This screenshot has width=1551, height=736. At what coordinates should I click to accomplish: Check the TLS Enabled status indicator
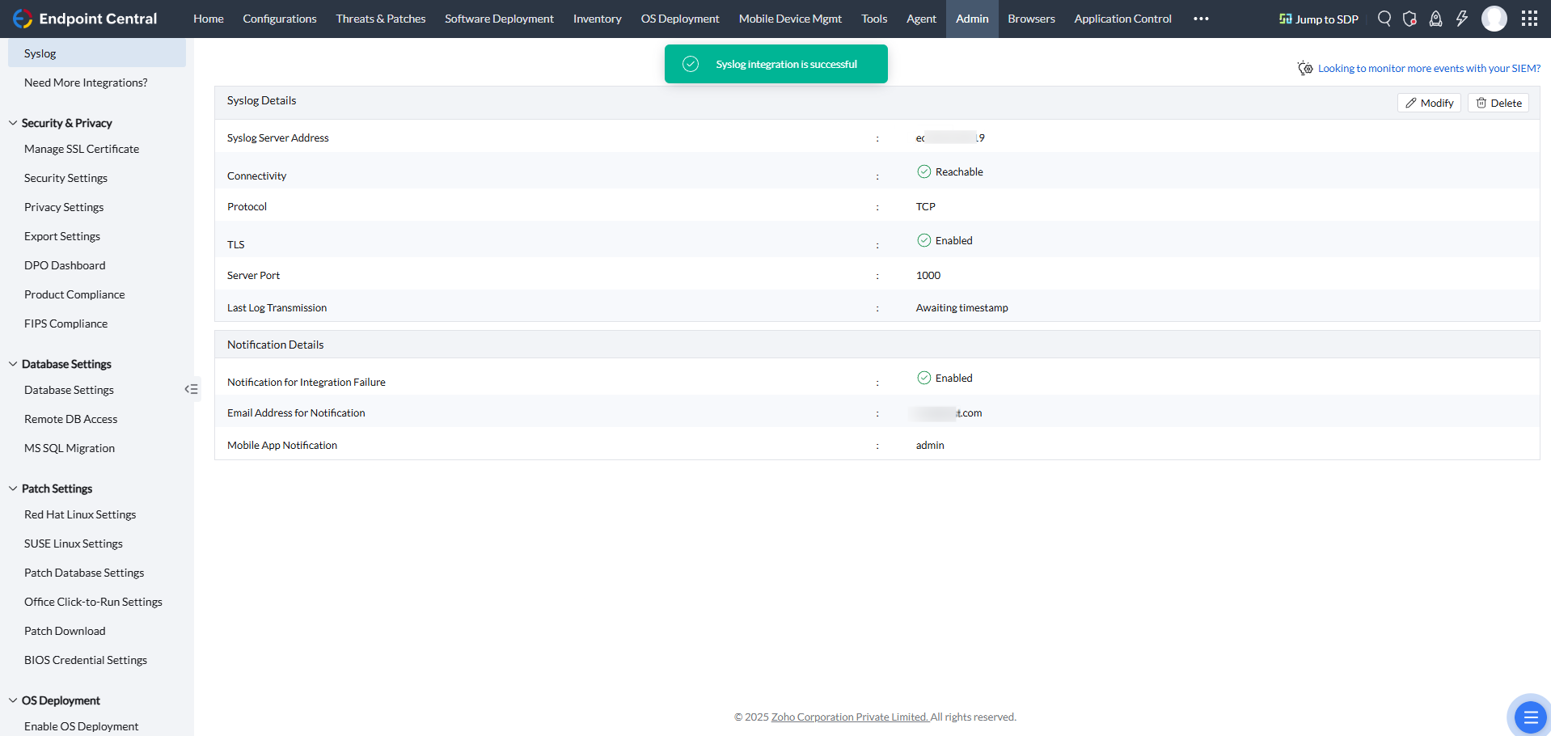coord(923,239)
